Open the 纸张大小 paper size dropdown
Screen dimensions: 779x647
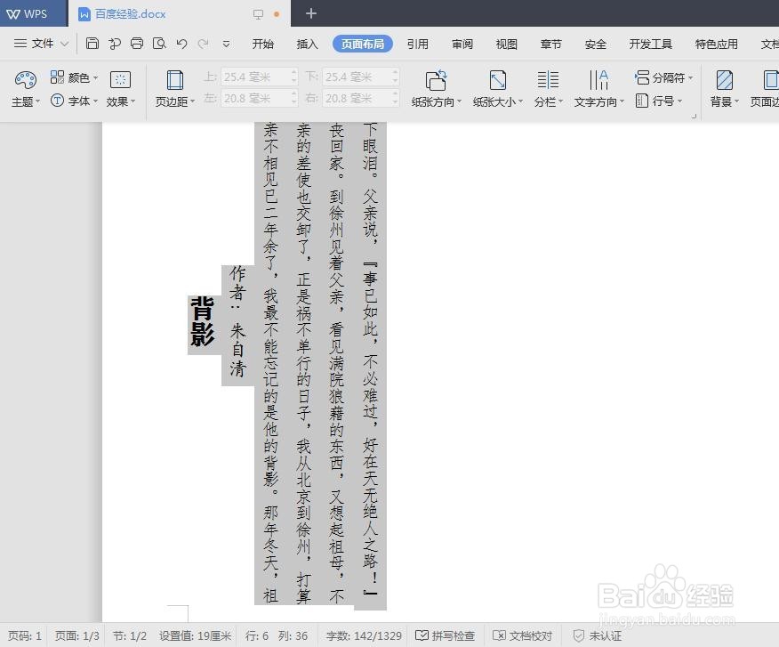[x=498, y=89]
